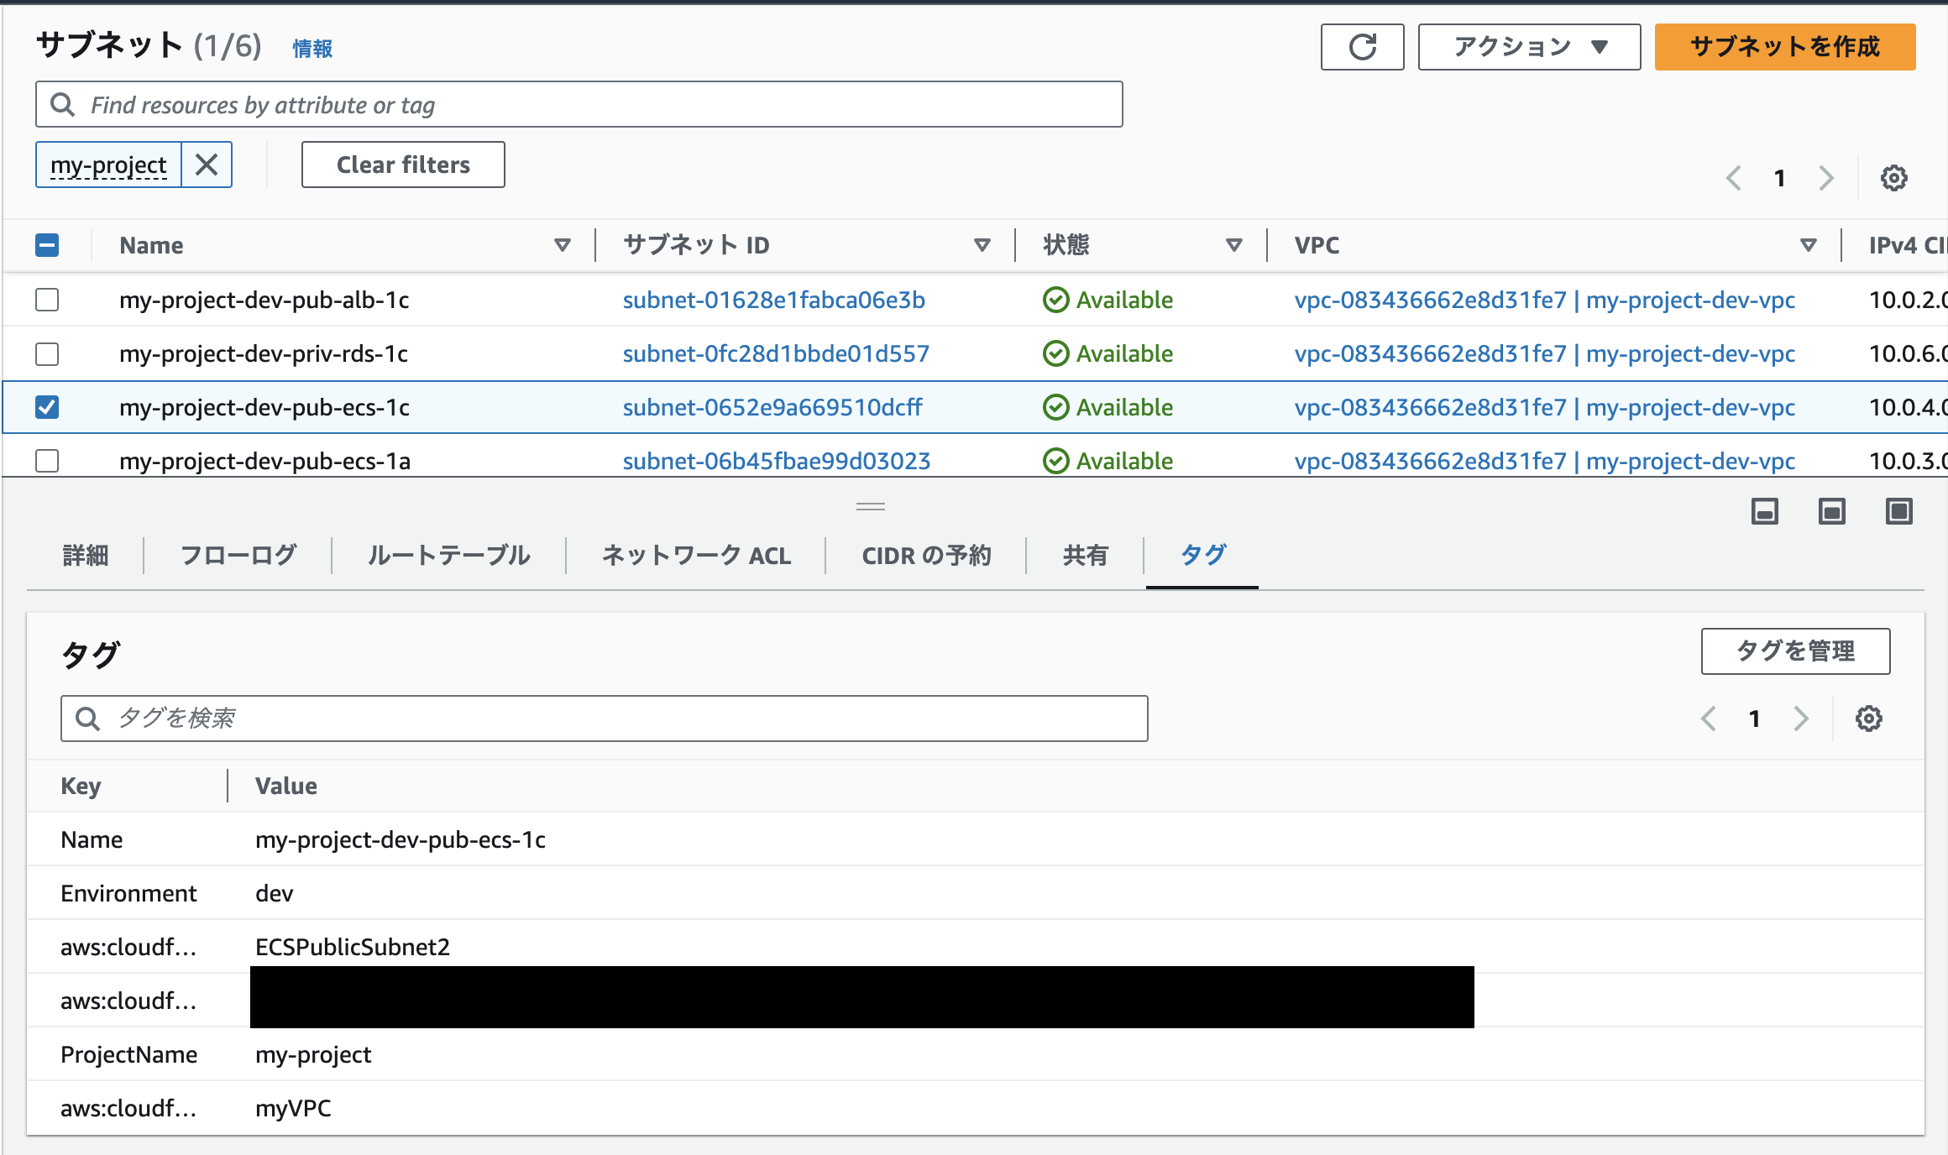The width and height of the screenshot is (1948, 1155).
Task: Collapse the details panel using split view icon
Action: point(1765,510)
